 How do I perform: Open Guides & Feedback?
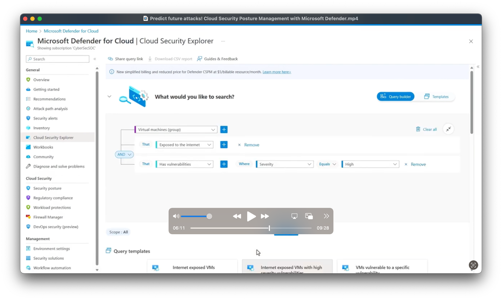click(x=218, y=59)
